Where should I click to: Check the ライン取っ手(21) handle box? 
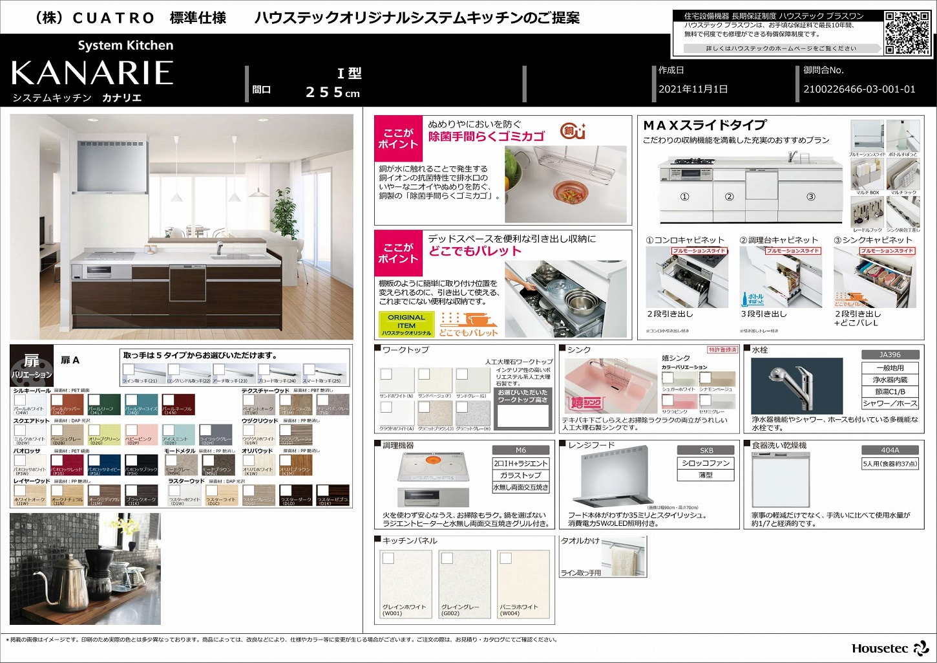(x=129, y=369)
